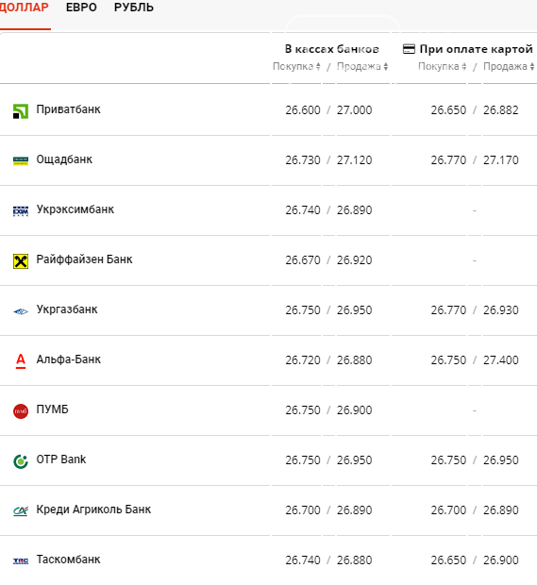Click the card icon beside При оплате картой
The width and height of the screenshot is (537, 585).
409,49
